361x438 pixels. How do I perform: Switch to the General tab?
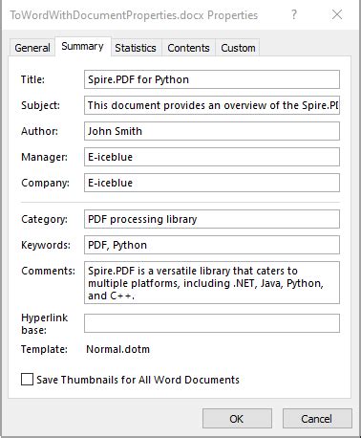tap(32, 48)
